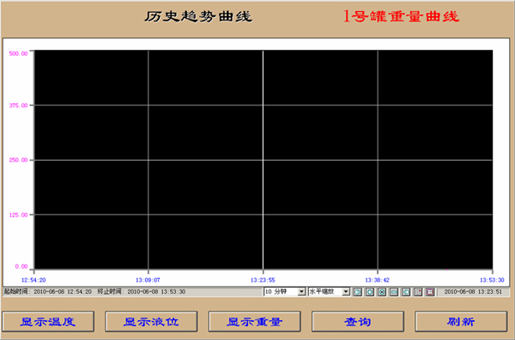
Task: Click the 查询 query button
Action: pos(358,322)
